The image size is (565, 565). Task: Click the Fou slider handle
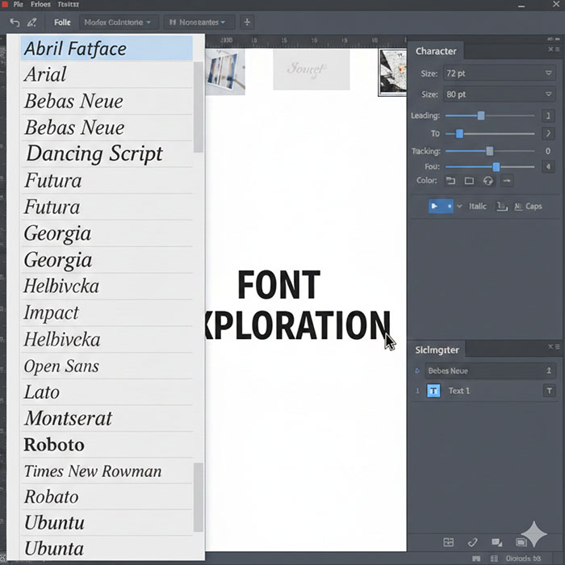pos(496,166)
